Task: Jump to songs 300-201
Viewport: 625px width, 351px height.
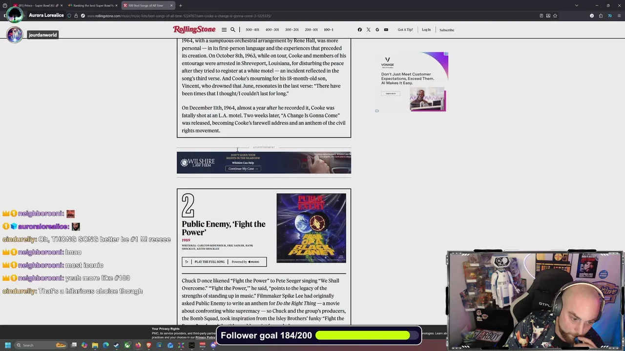Action: (x=292, y=30)
